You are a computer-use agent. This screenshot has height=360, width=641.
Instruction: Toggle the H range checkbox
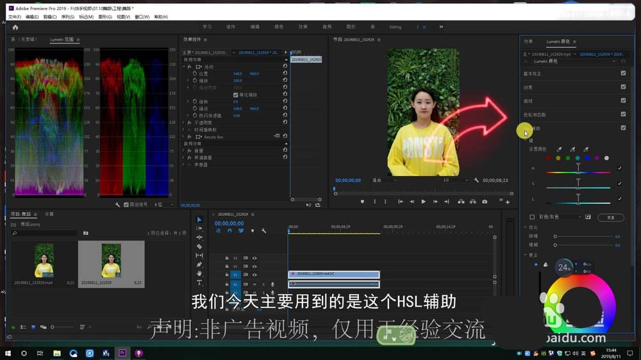point(620,168)
